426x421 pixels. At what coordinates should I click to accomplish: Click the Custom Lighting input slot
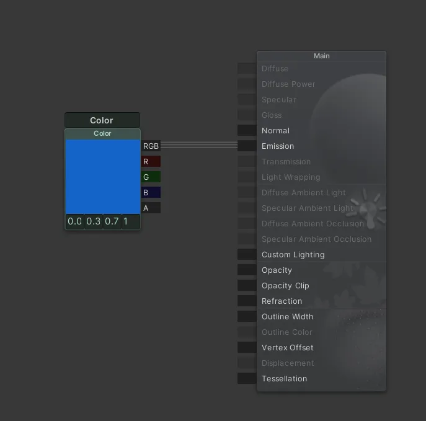(x=247, y=255)
